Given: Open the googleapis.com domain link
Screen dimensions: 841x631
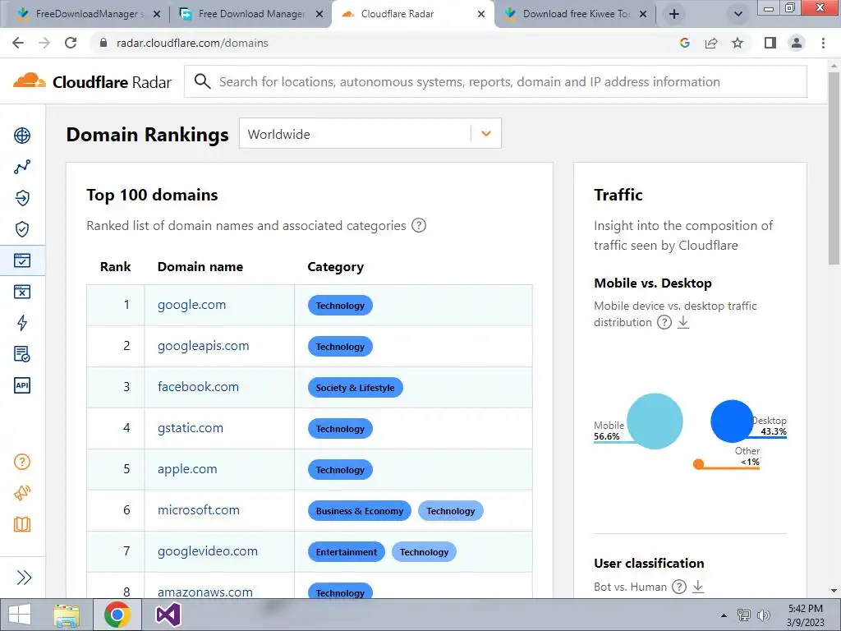Looking at the screenshot, I should tap(204, 346).
